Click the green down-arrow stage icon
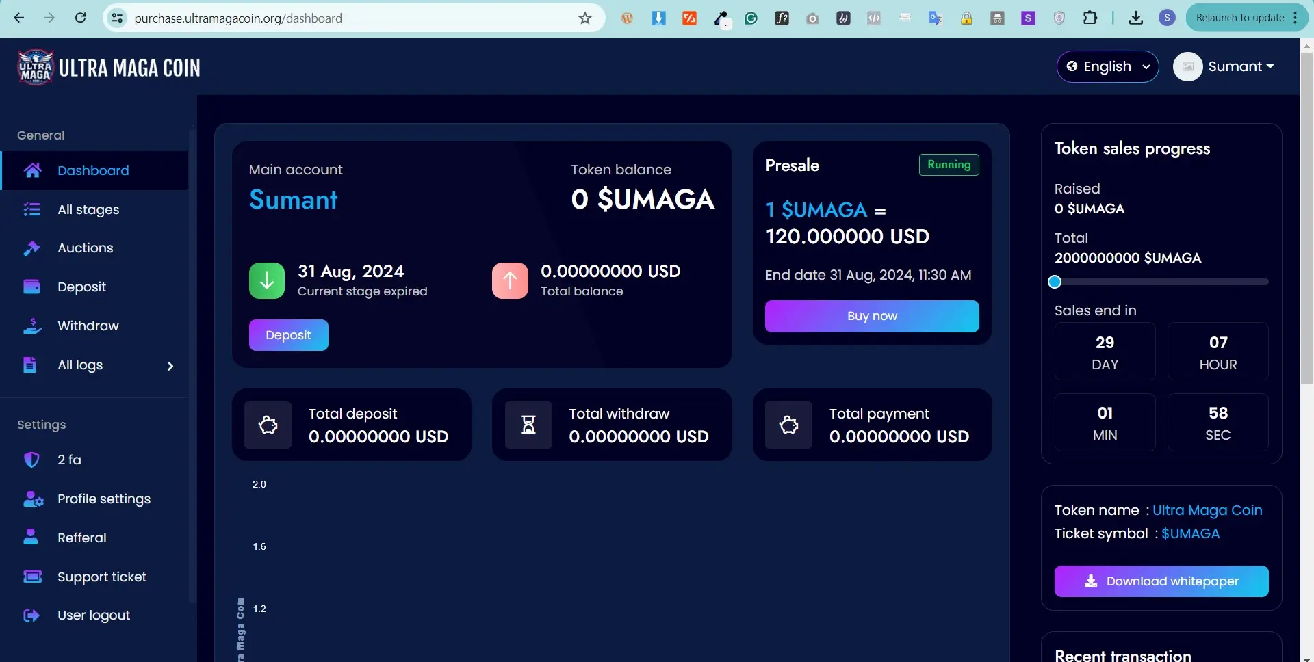The height and width of the screenshot is (662, 1314). (267, 280)
